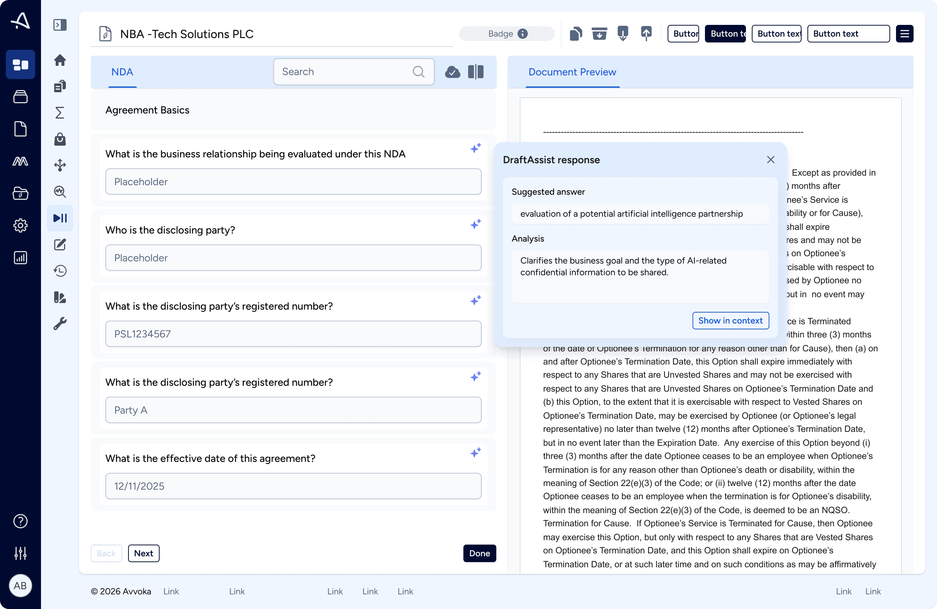937x609 pixels.
Task: Open the wrench tools icon
Action: [x=60, y=324]
